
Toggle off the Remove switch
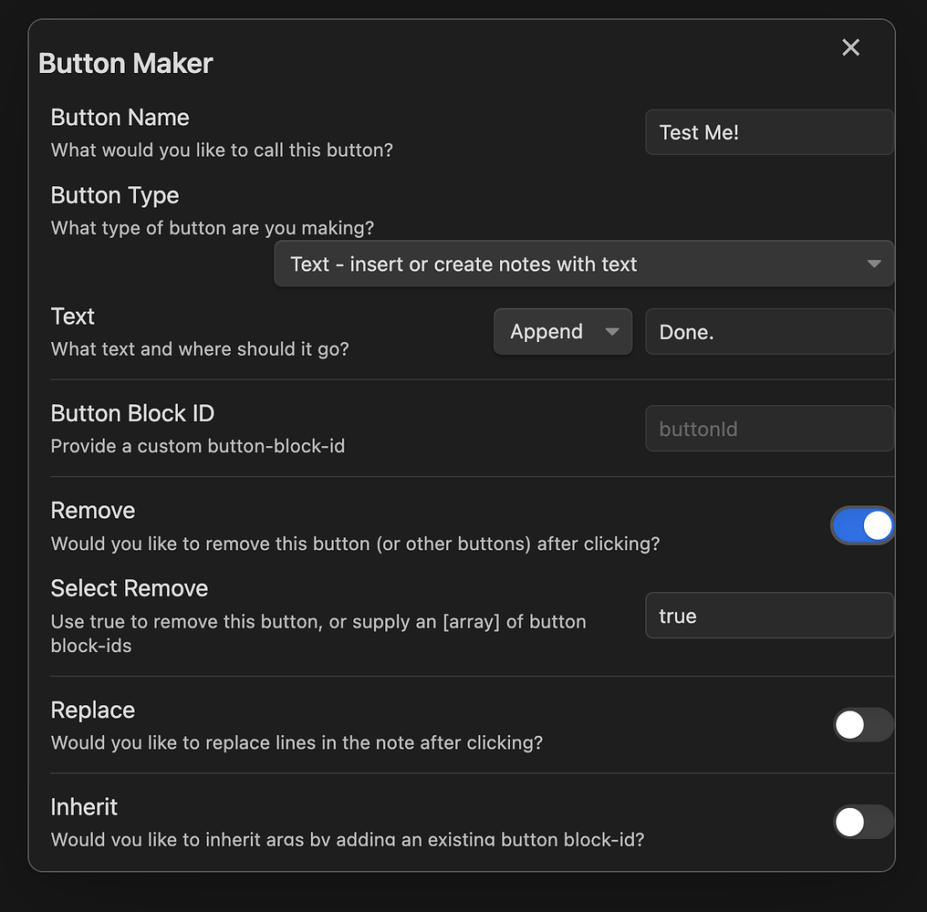862,525
